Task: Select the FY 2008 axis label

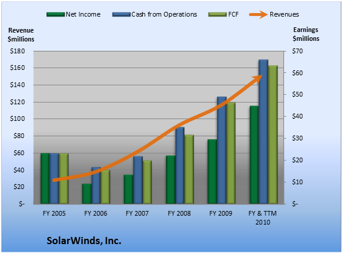Action: pos(179,213)
